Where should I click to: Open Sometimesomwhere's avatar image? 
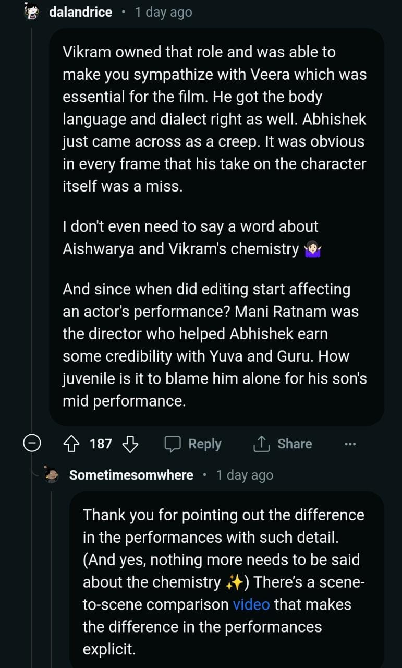pyautogui.click(x=52, y=475)
